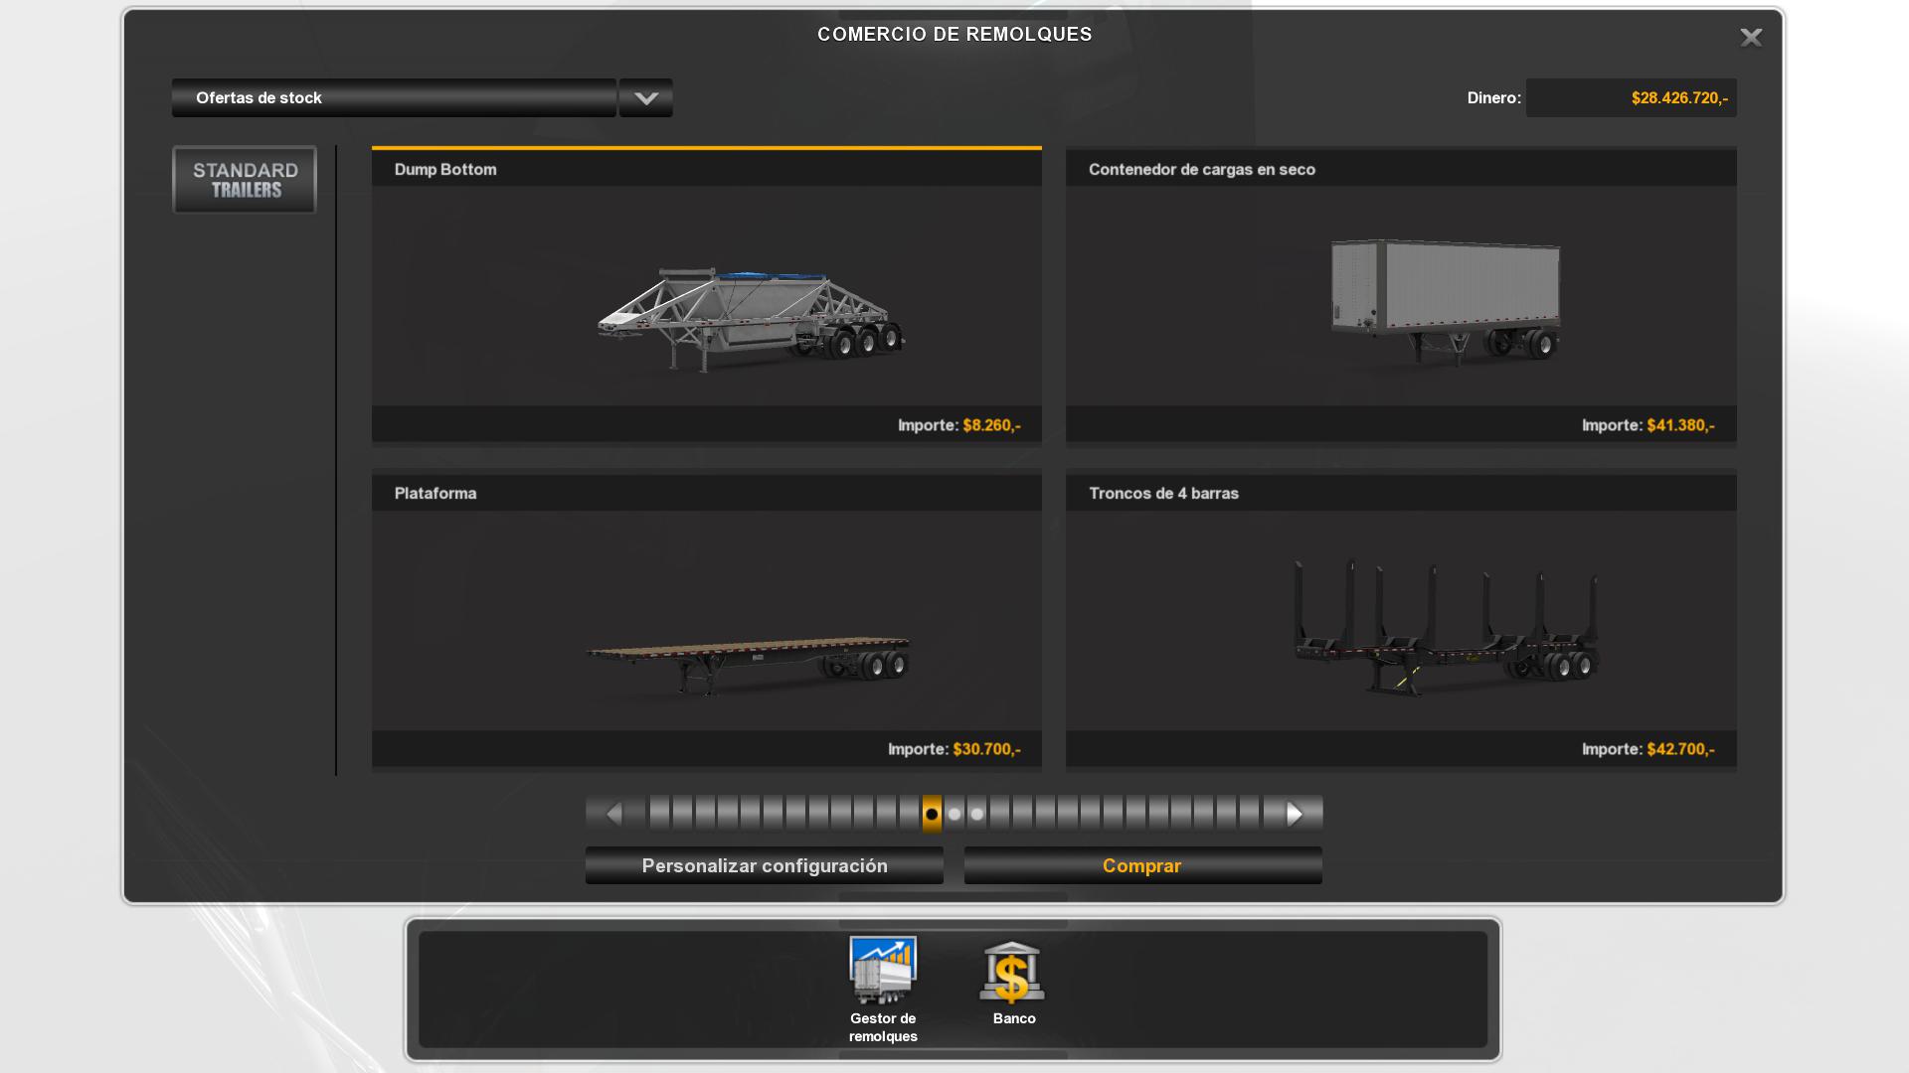Open the Banco dollar icon
Screen dimensions: 1909x1073
[x=1012, y=972]
